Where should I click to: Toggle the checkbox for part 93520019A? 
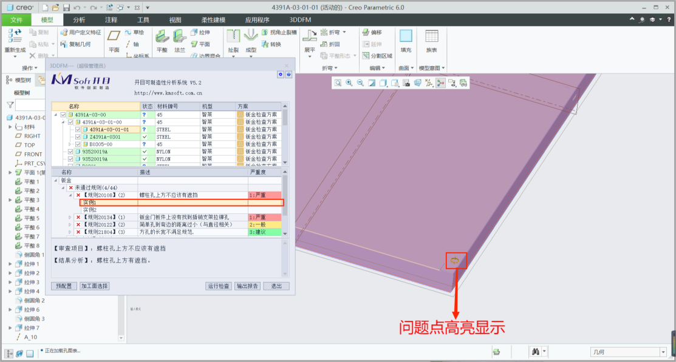coord(70,152)
